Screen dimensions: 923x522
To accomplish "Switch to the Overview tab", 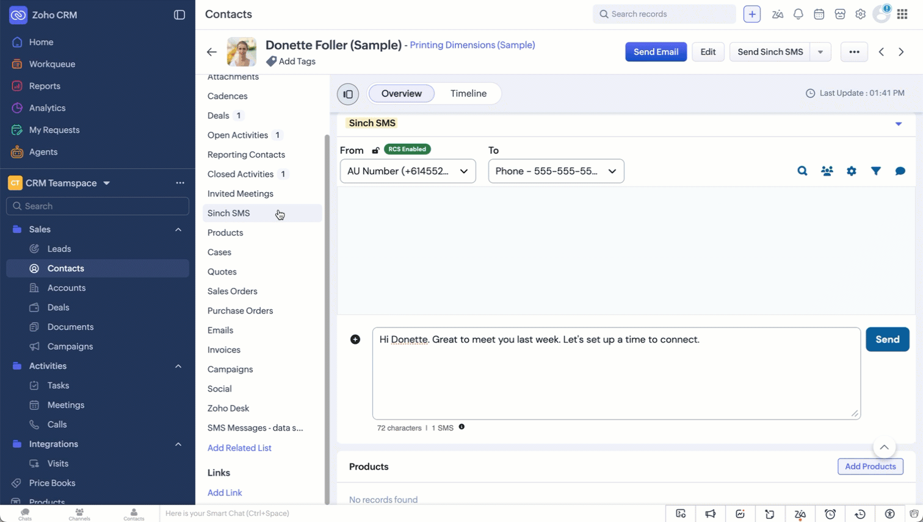I will pos(402,93).
